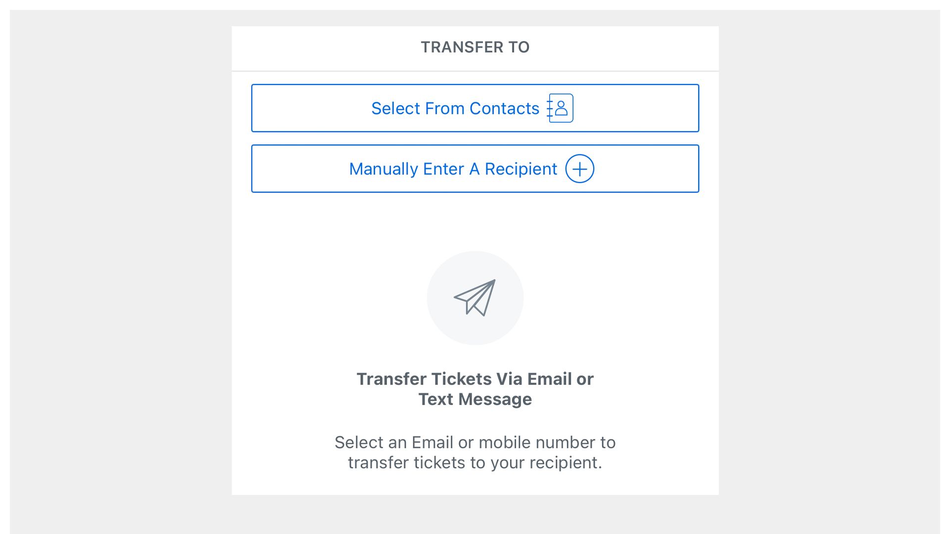Click the contacts address book icon
Viewport: 950px width, 534px height.
pos(560,108)
